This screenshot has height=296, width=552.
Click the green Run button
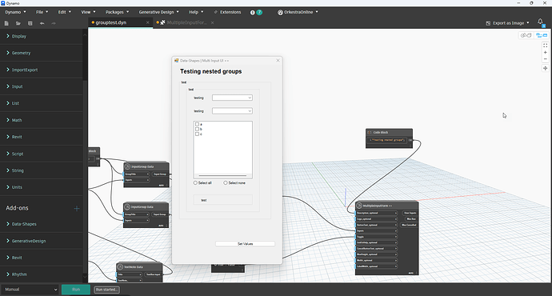point(76,290)
